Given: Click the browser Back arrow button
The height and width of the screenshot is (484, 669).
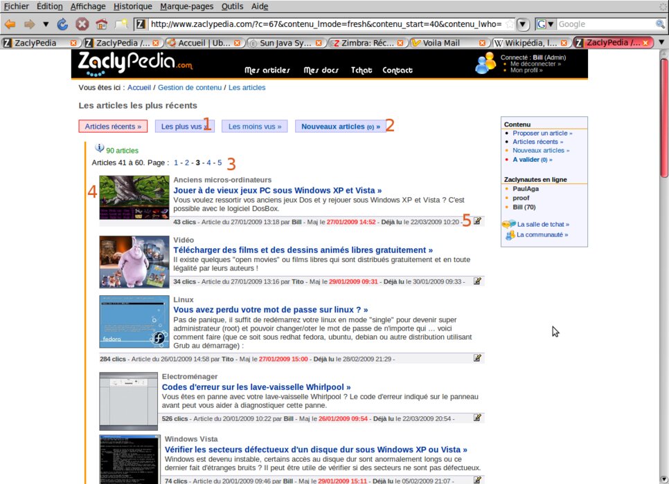Looking at the screenshot, I should [10, 24].
